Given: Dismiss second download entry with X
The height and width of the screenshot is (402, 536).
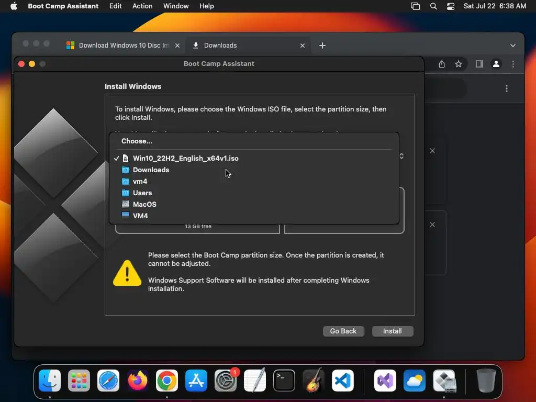Looking at the screenshot, I should [432, 225].
